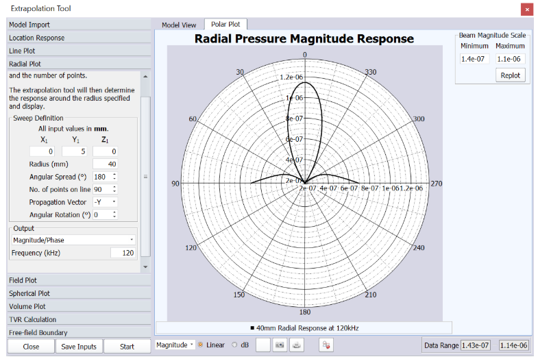Viewport: 538px width, 359px height.
Task: Expand the Line Plot section
Action: click(79, 51)
